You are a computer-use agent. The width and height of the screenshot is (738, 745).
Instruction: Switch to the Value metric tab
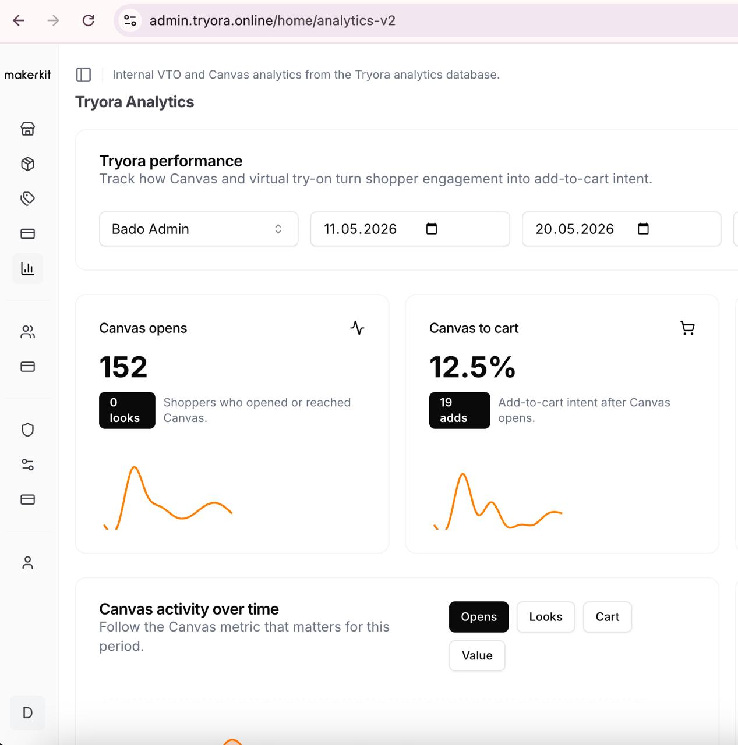coord(477,655)
